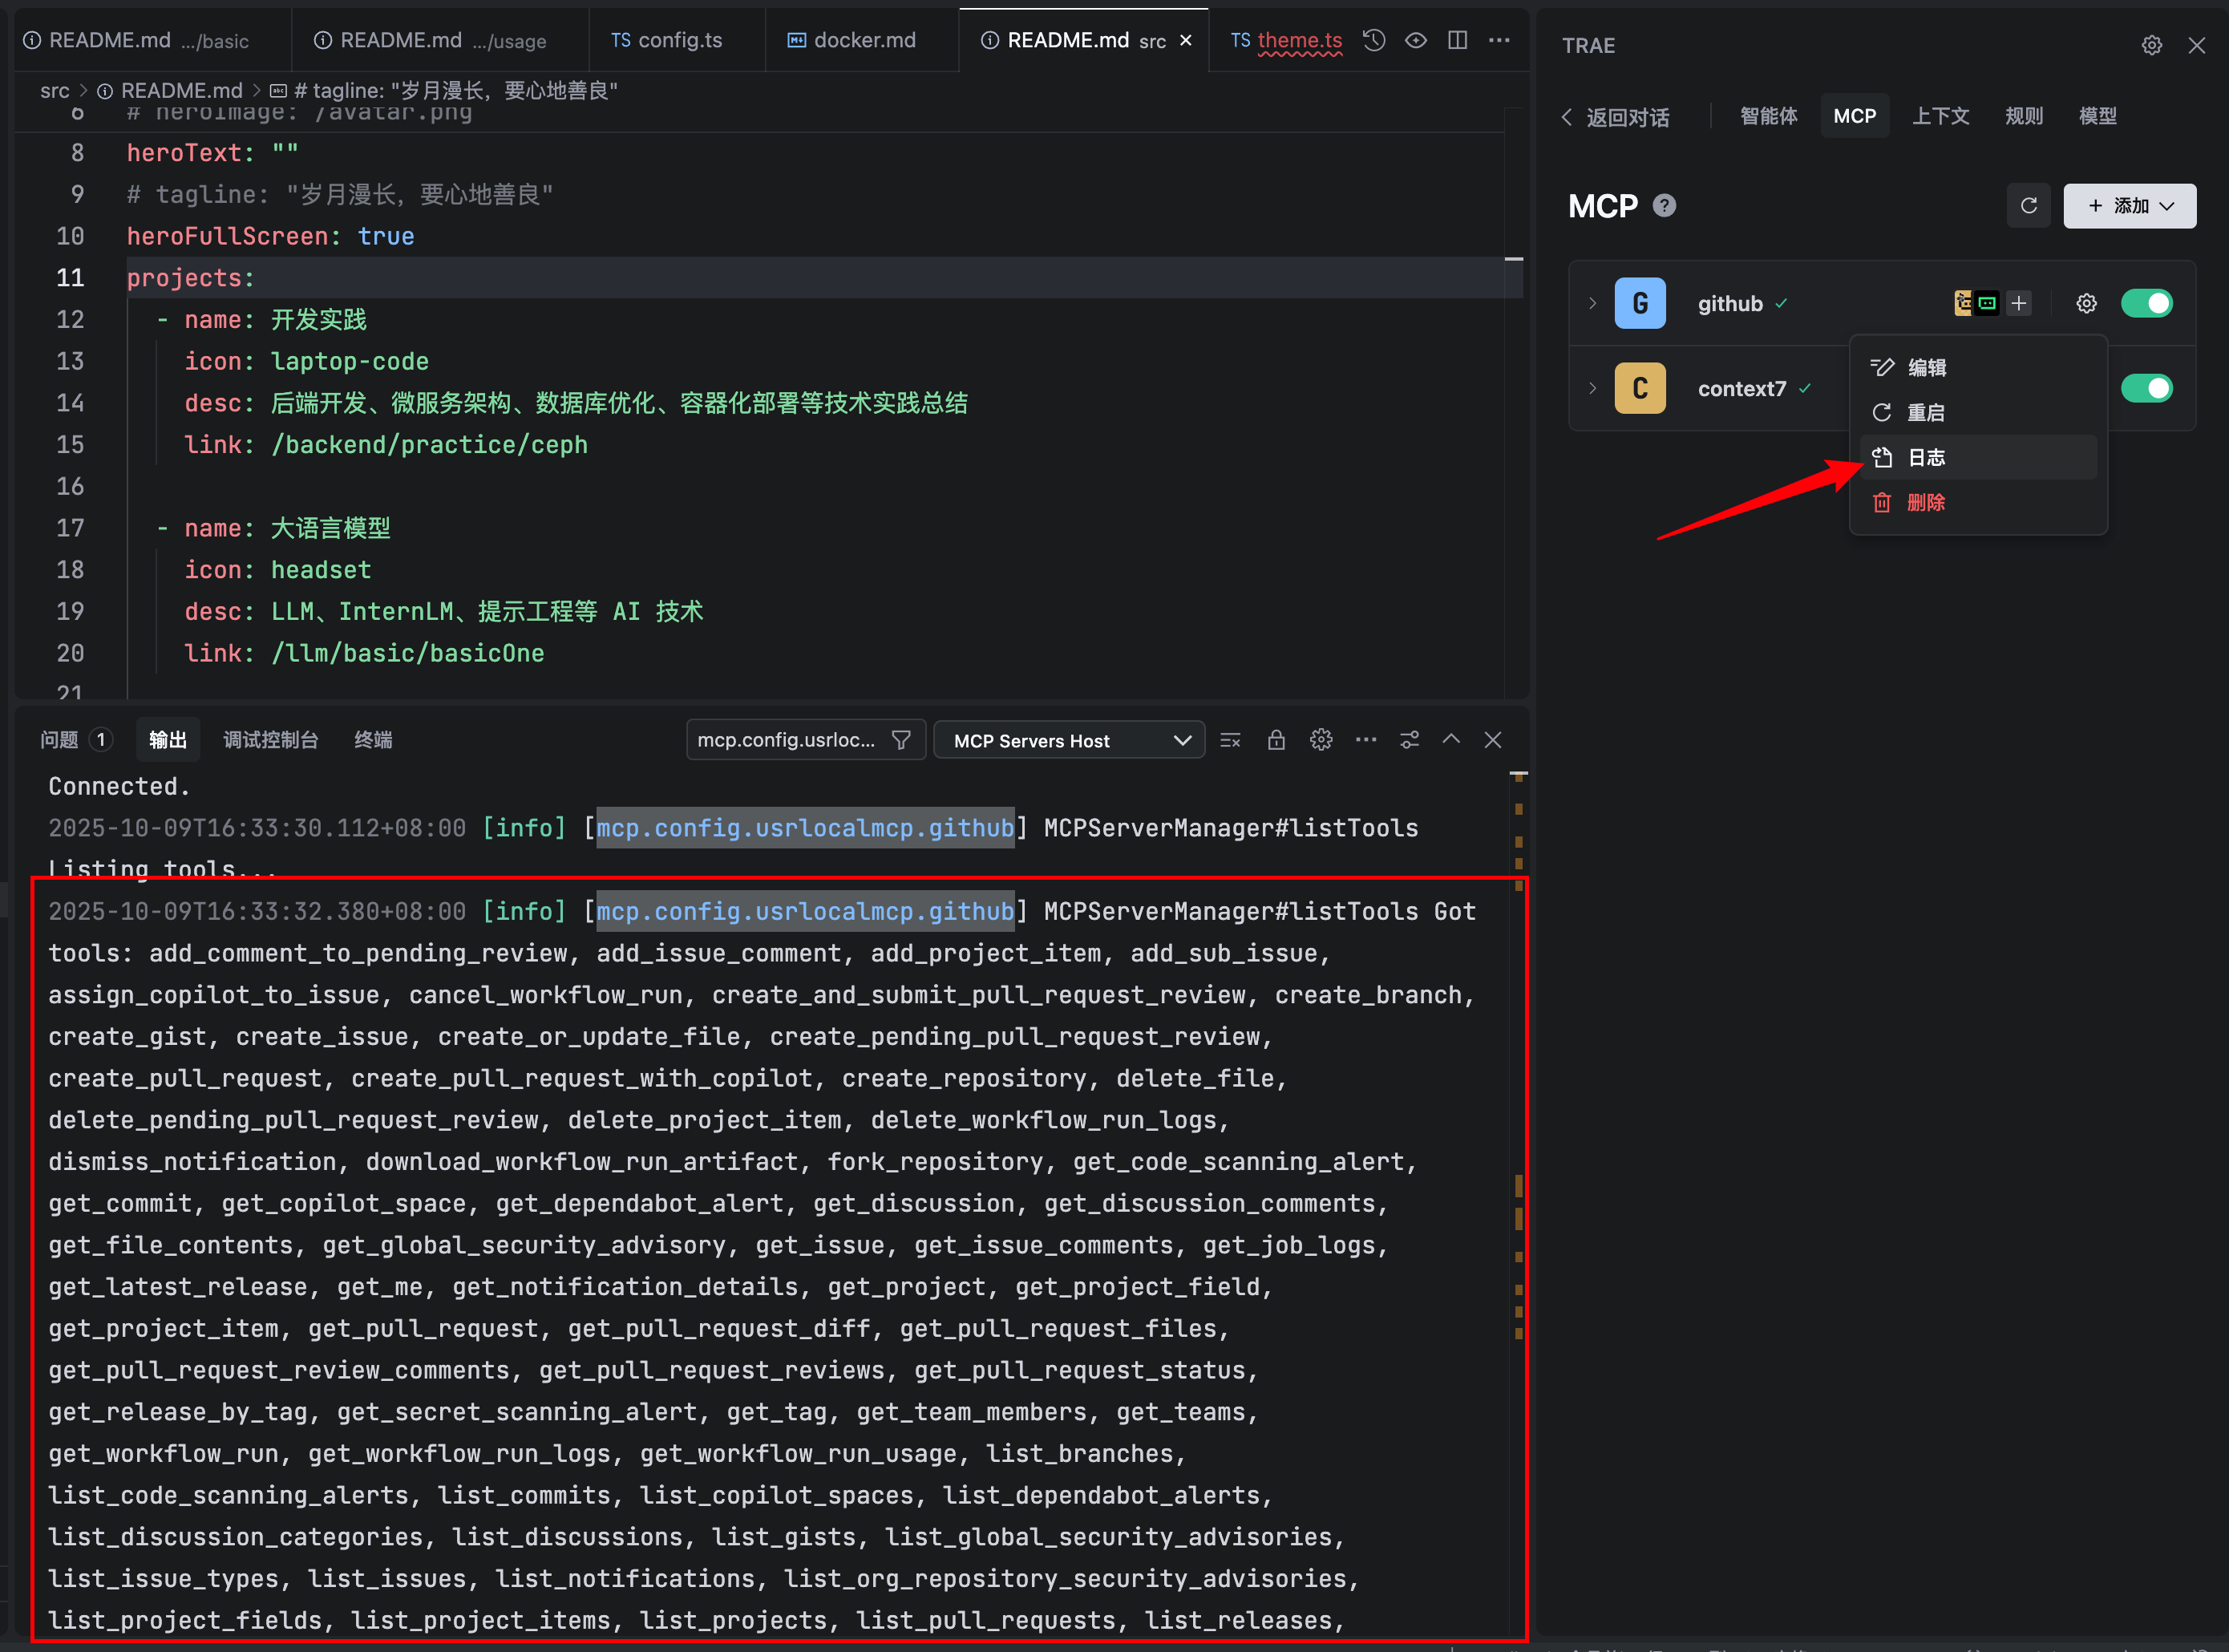Open github server settings gear

tap(2086, 304)
